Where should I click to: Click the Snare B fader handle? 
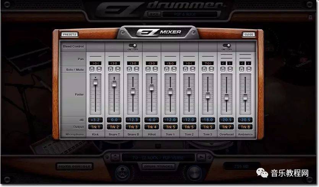[133, 91]
